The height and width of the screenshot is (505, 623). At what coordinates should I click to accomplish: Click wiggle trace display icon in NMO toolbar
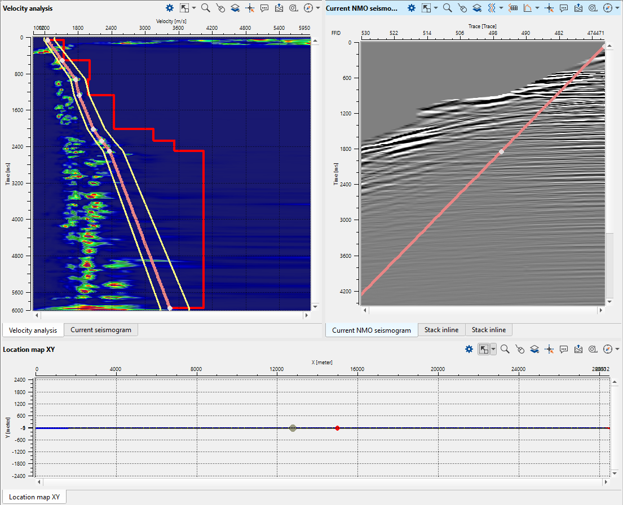coord(492,8)
